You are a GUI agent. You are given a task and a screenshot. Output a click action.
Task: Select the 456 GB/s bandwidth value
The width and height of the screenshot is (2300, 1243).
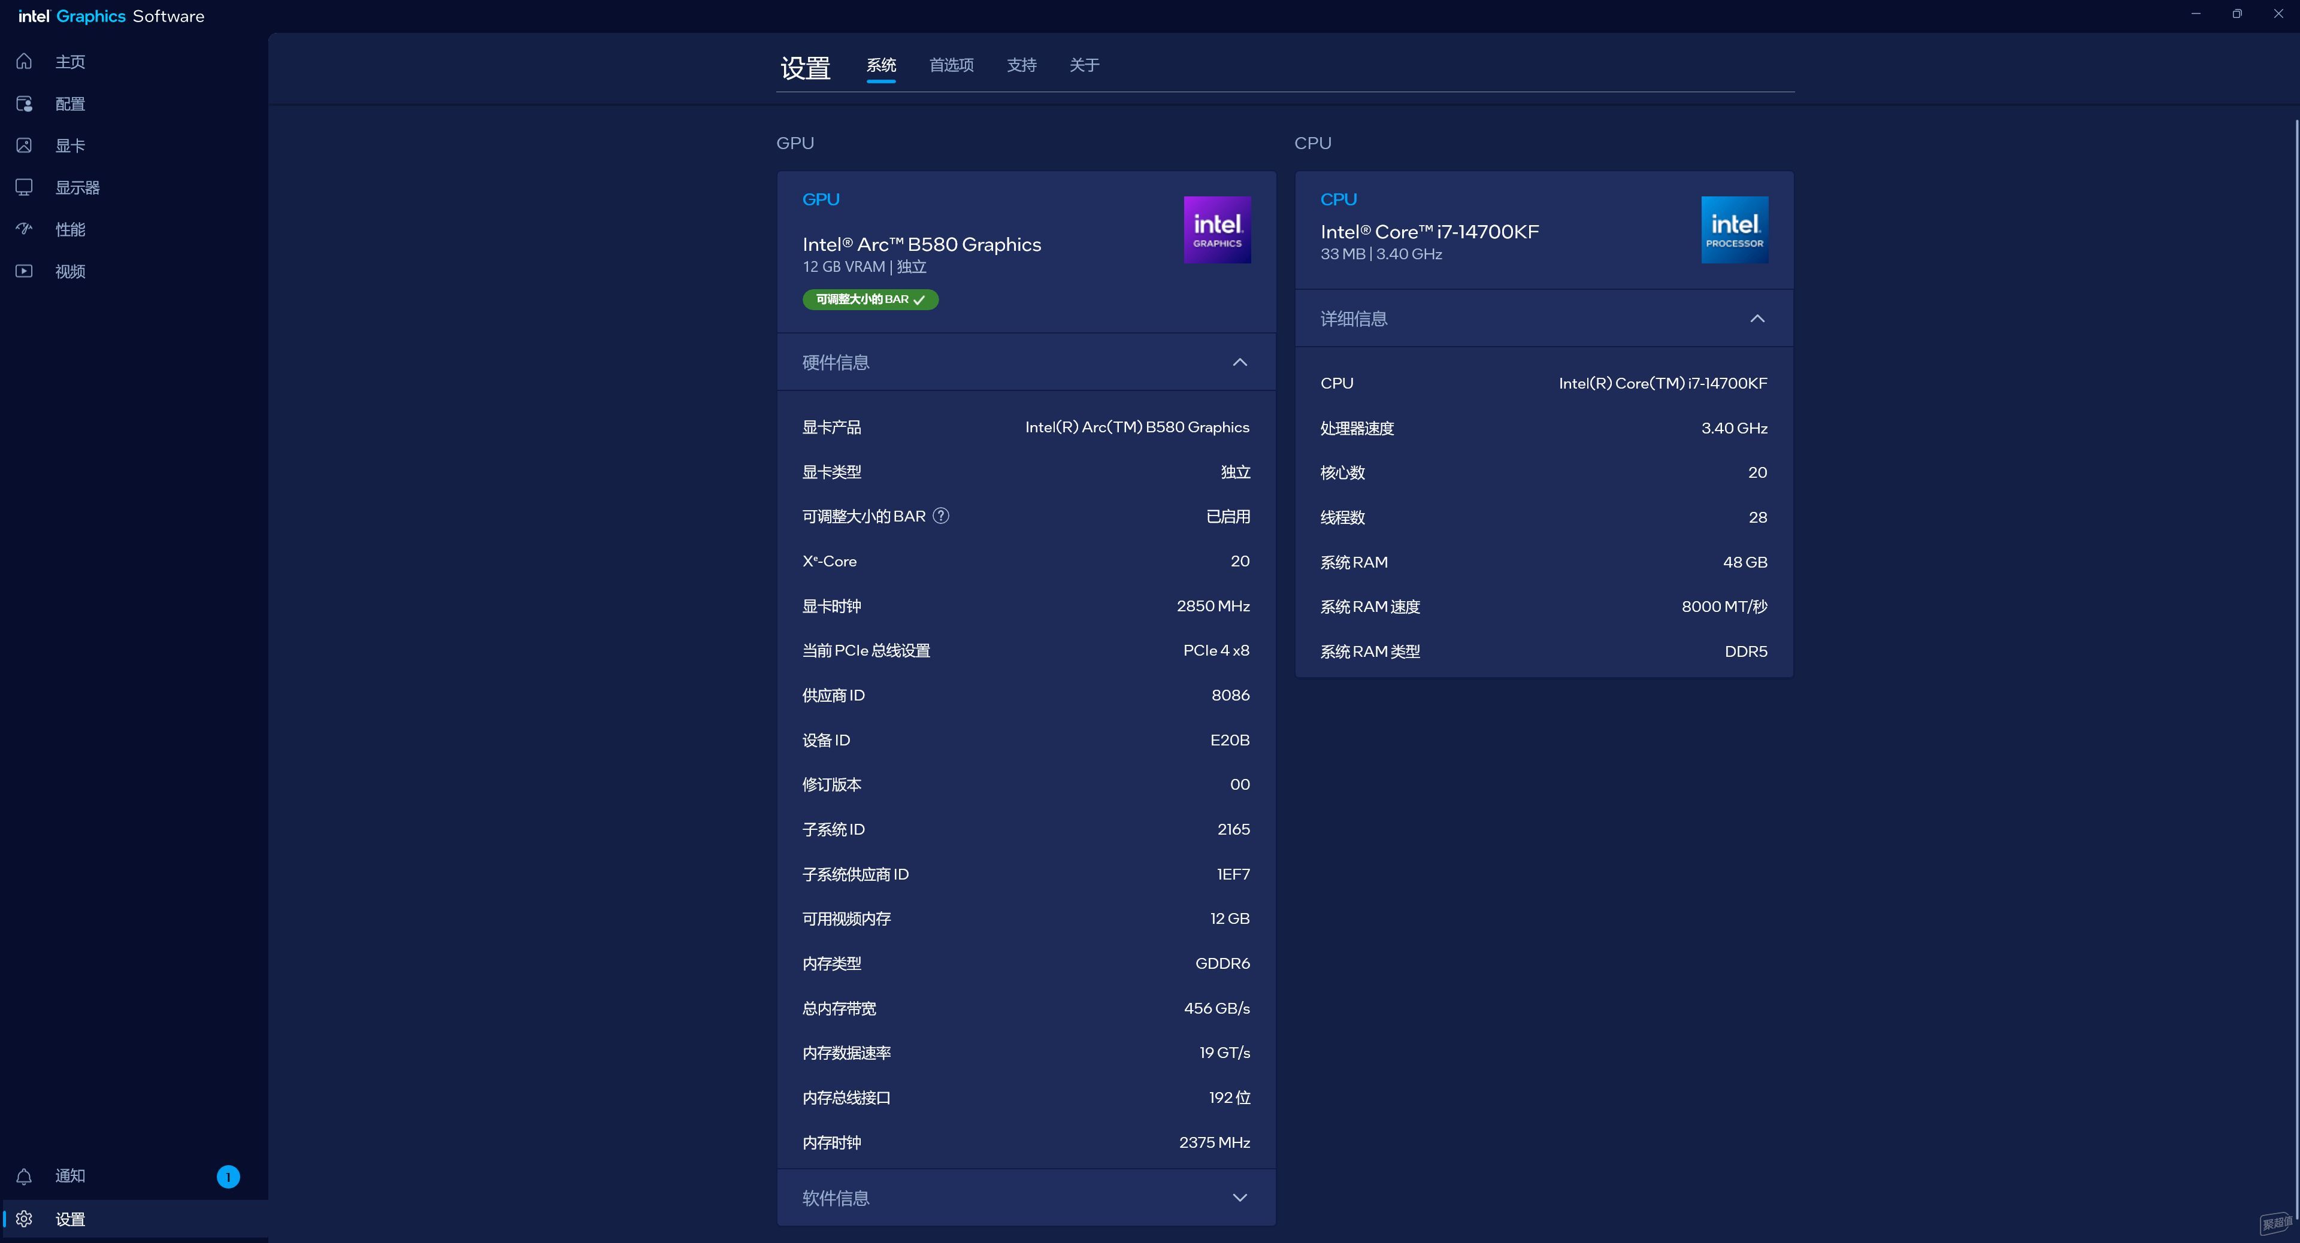point(1216,1008)
